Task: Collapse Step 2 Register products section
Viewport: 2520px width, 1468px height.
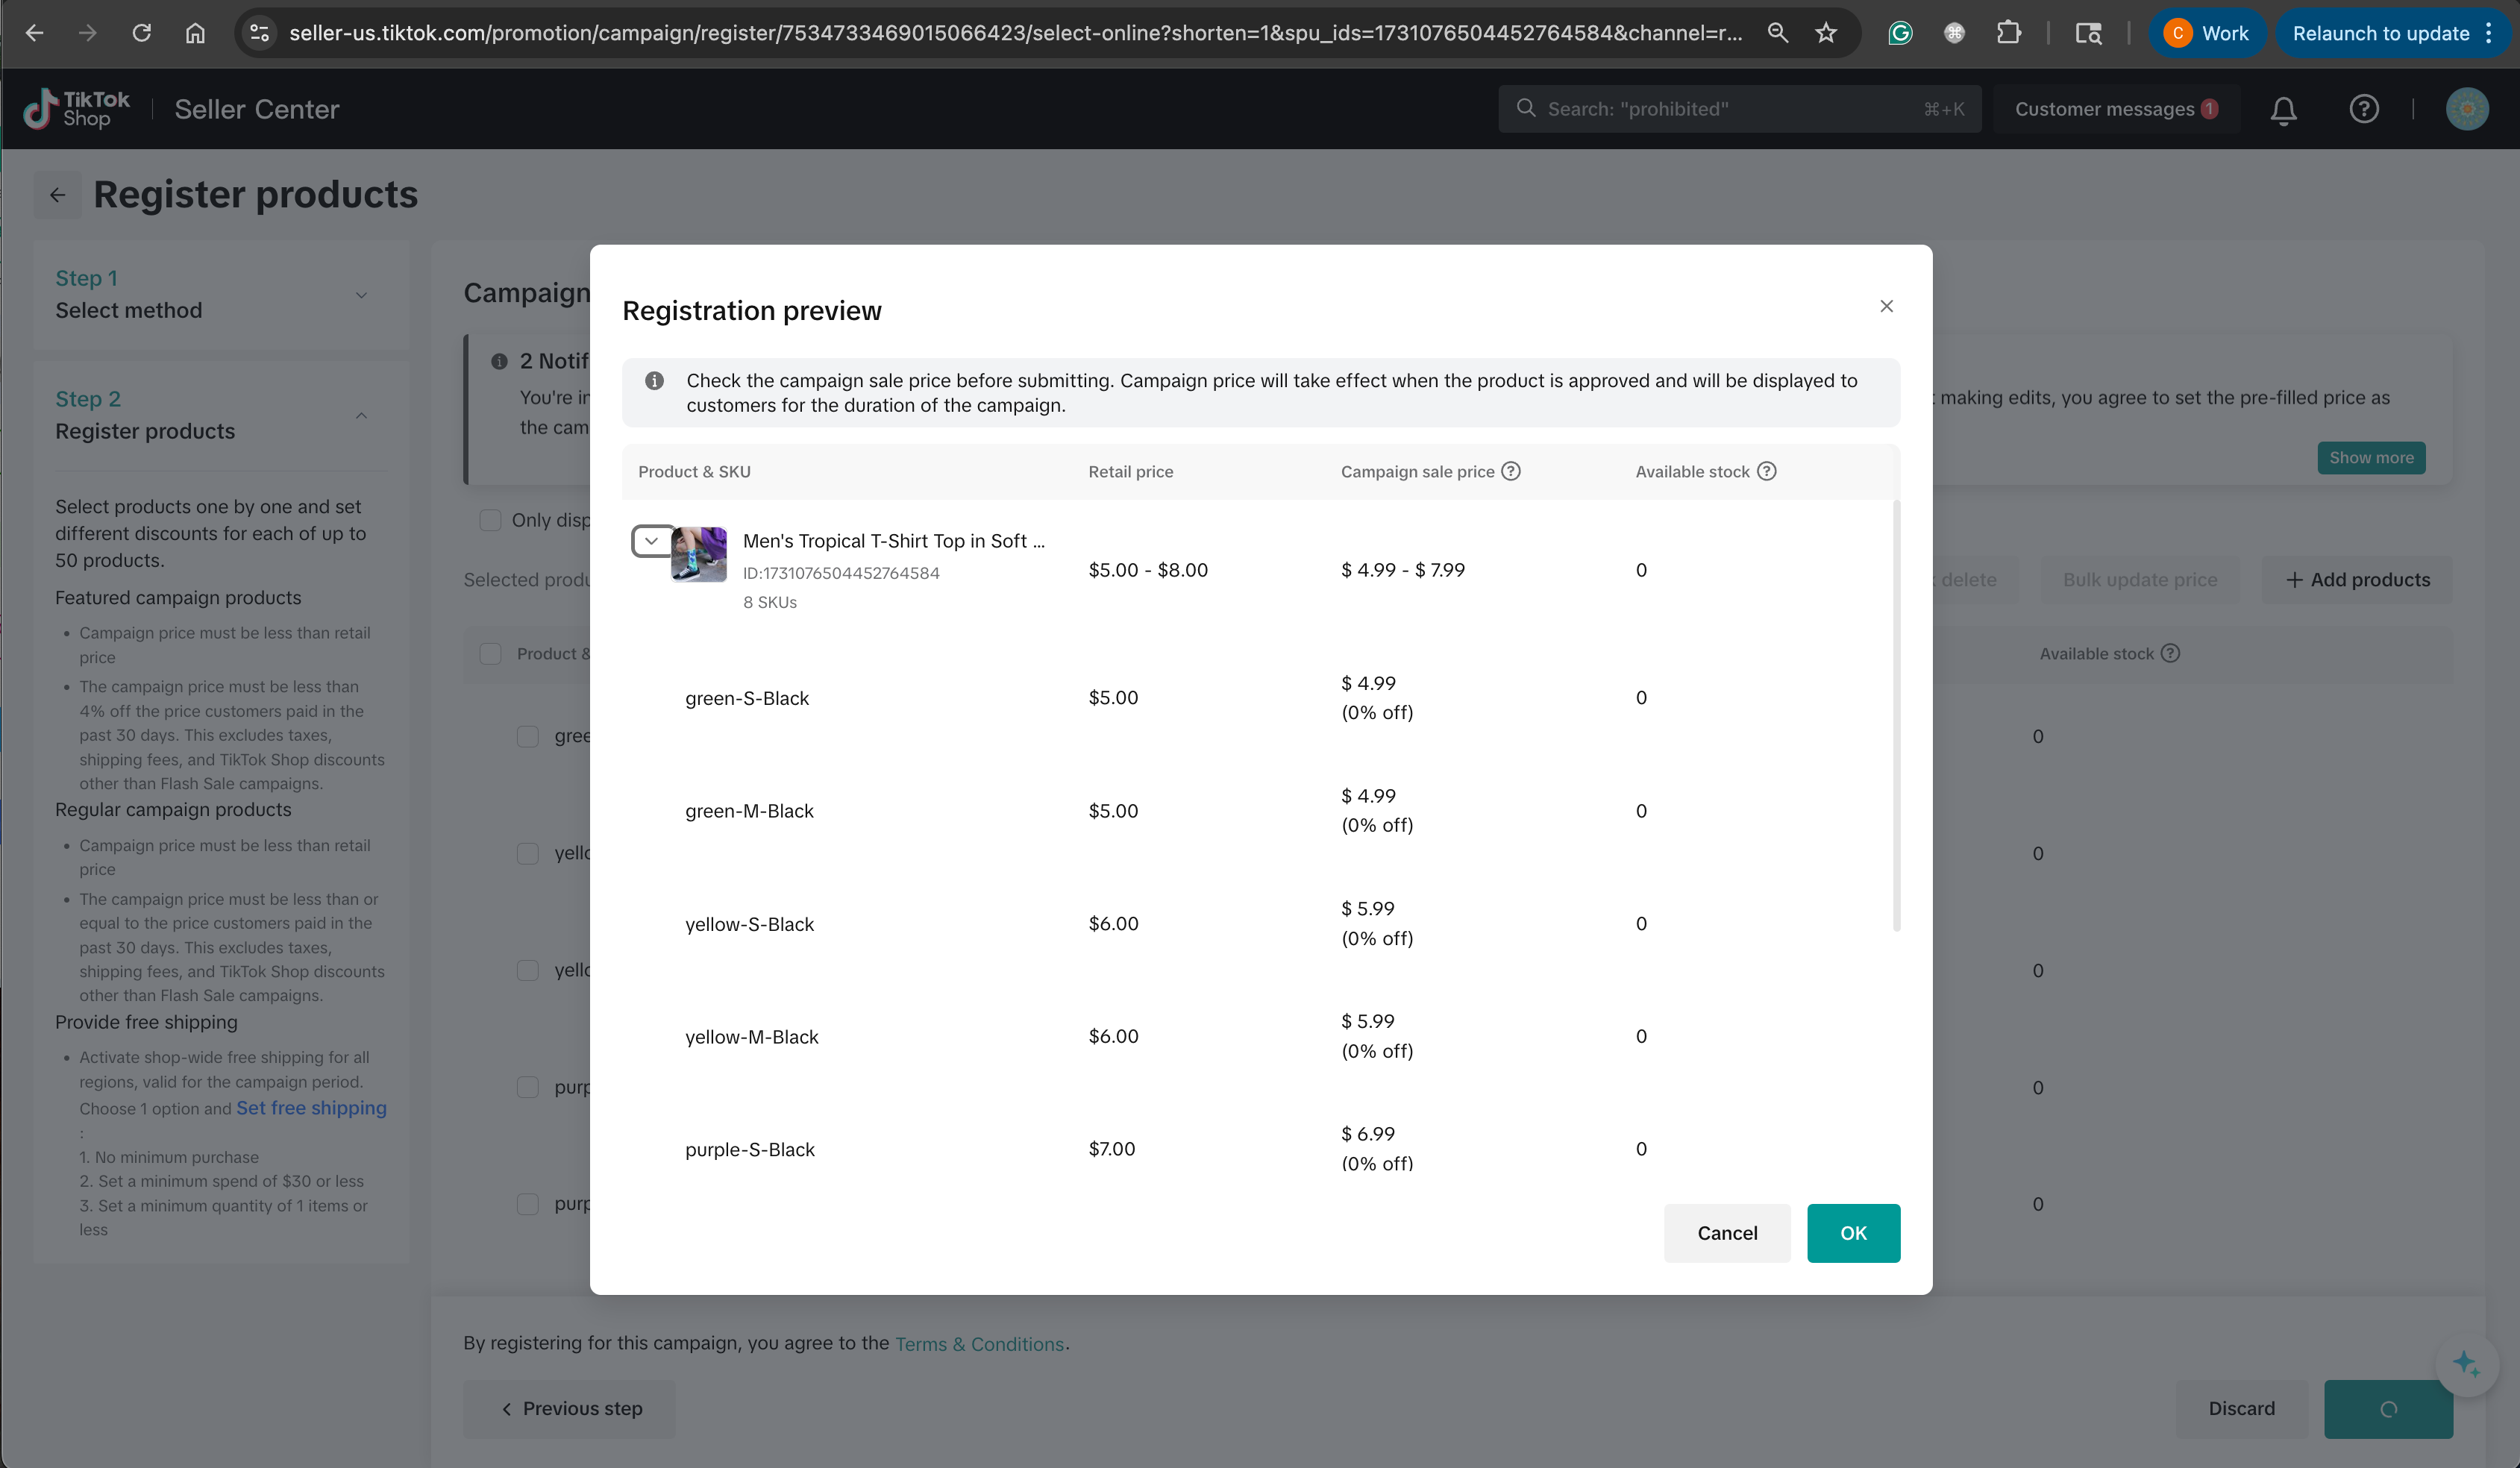Action: coord(361,415)
